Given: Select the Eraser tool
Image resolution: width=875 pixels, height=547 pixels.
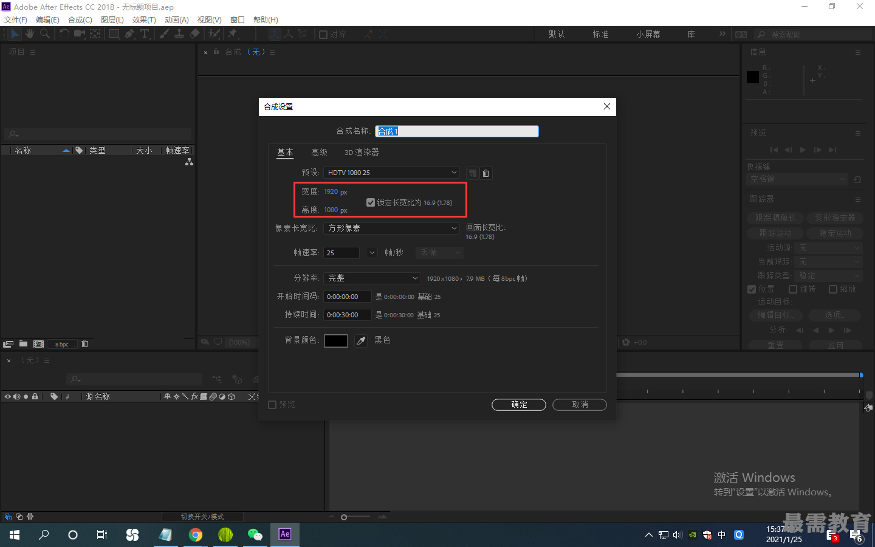Looking at the screenshot, I should point(194,34).
